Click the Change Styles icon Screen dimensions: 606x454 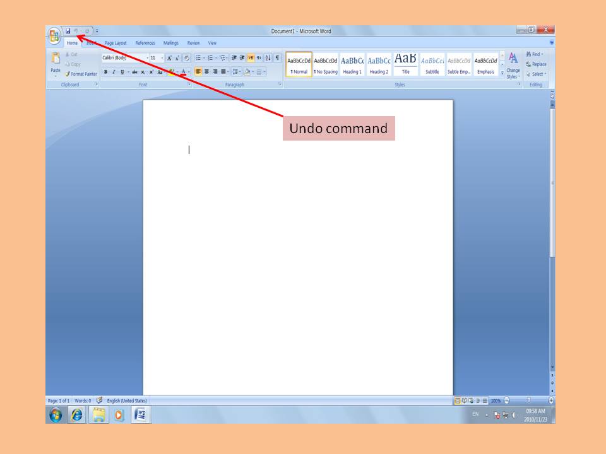tap(513, 64)
